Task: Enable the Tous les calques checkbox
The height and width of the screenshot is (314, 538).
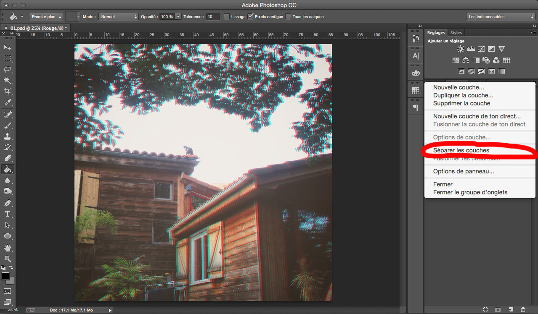Action: 288,17
